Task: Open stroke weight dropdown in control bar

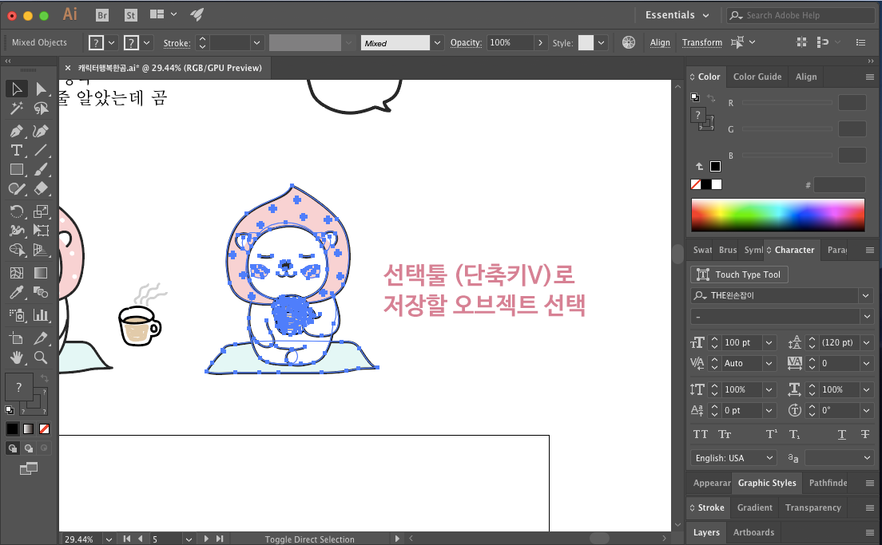Action: [x=256, y=43]
